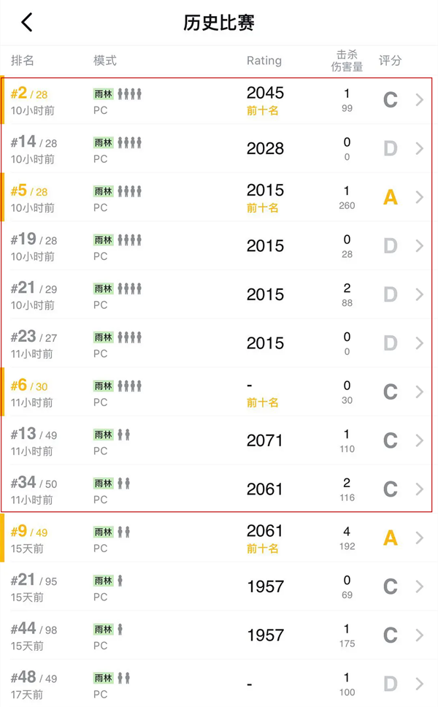Click the 排名 column header
The width and height of the screenshot is (438, 707).
(23, 61)
